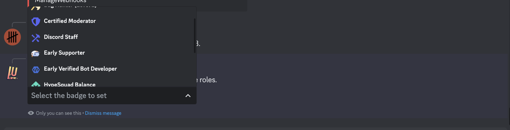Click the Certified Moderator shield icon

36,22
